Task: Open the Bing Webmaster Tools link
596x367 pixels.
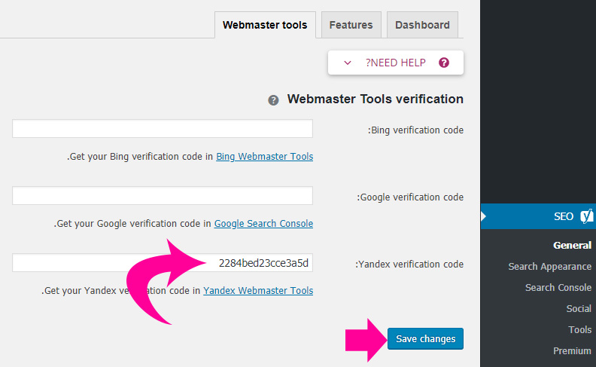Action: (265, 157)
